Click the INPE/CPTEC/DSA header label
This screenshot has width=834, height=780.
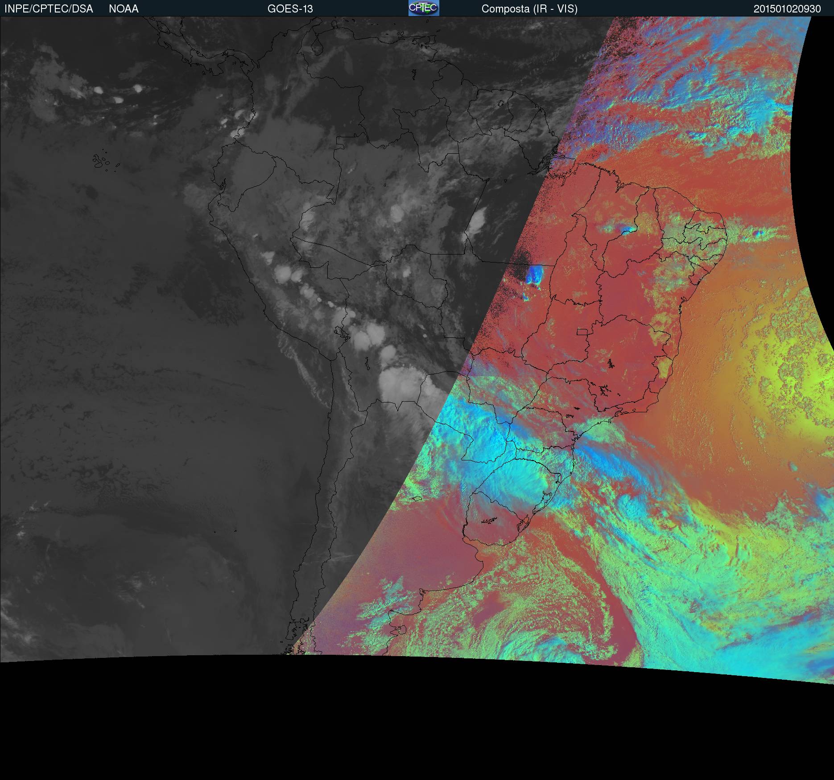49,9
